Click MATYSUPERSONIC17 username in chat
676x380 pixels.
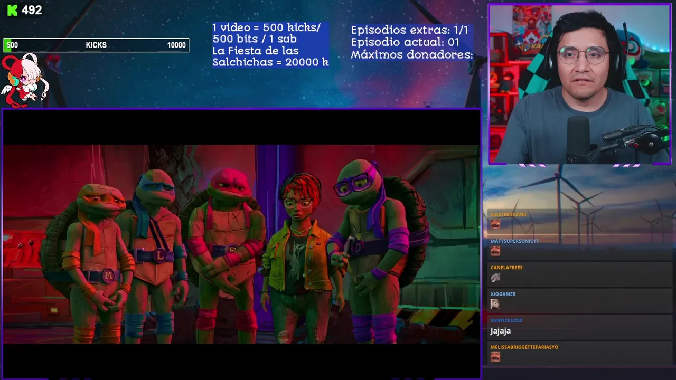[514, 241]
